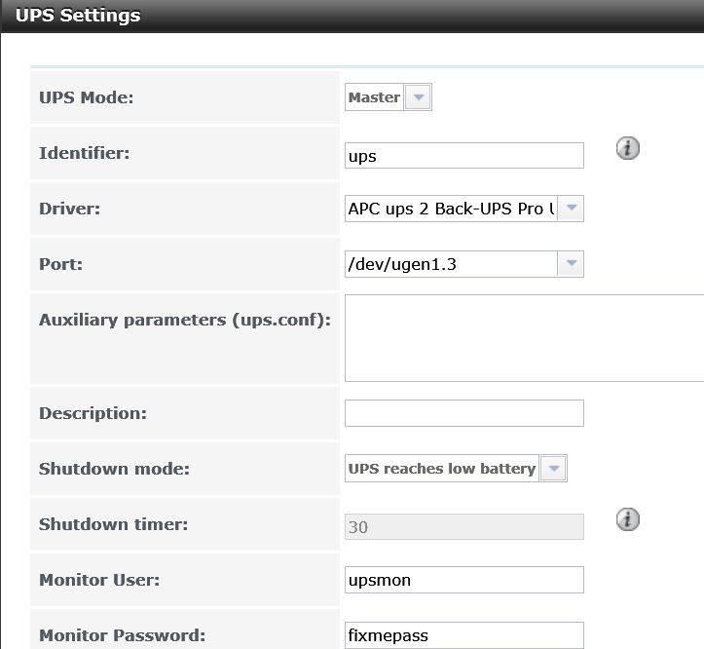Screen dimensions: 704x649
Task: Expand the Driver dropdown arrow
Action: 571,209
